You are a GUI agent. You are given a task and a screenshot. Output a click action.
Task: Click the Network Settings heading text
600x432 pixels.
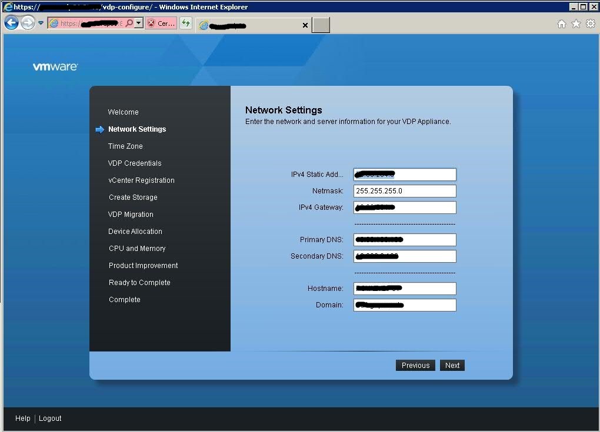(284, 110)
